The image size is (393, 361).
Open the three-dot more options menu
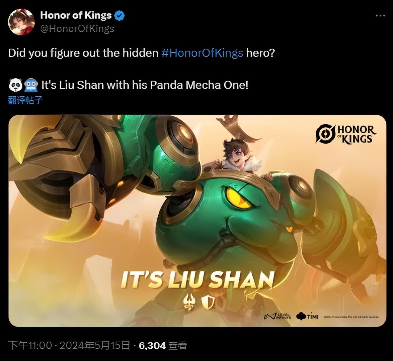(380, 16)
